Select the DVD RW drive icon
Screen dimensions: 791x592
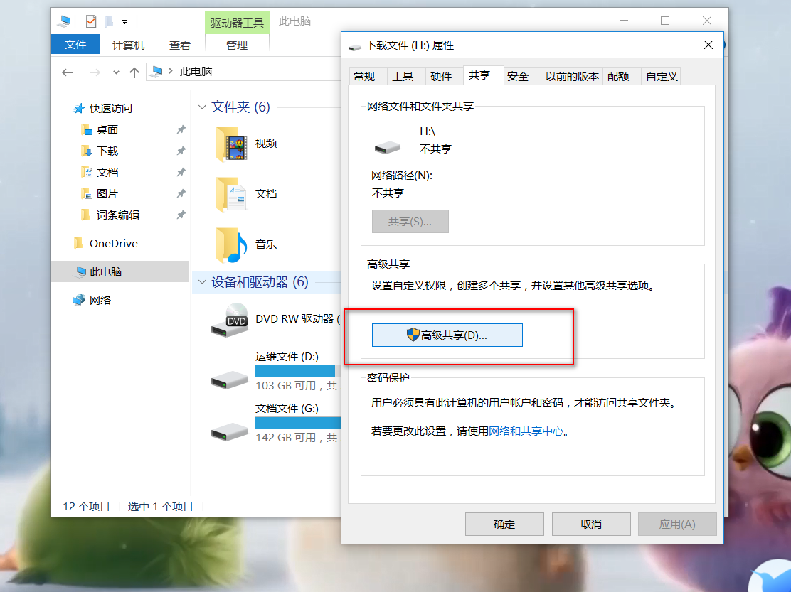click(x=230, y=320)
